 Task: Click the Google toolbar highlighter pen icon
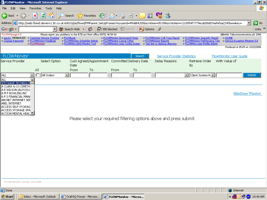point(159,29)
